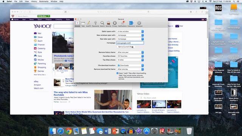This screenshot has height=136, width=242.
Task: Open the 'New windows open with' dropdown
Action: [130, 35]
